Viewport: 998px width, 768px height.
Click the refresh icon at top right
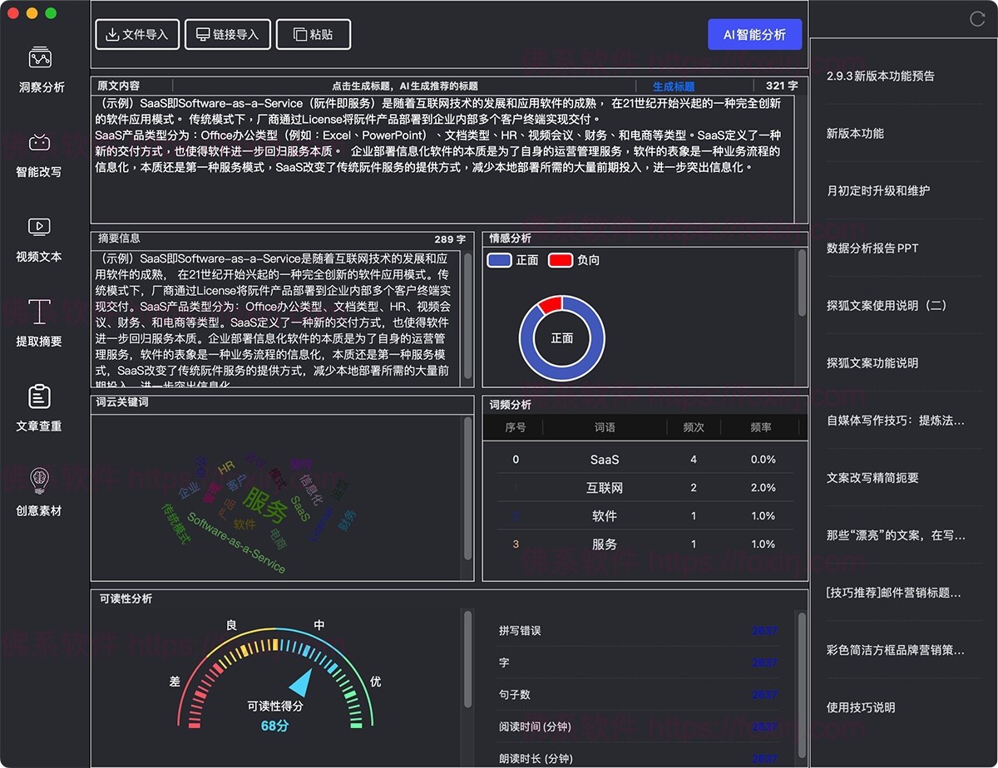[979, 20]
